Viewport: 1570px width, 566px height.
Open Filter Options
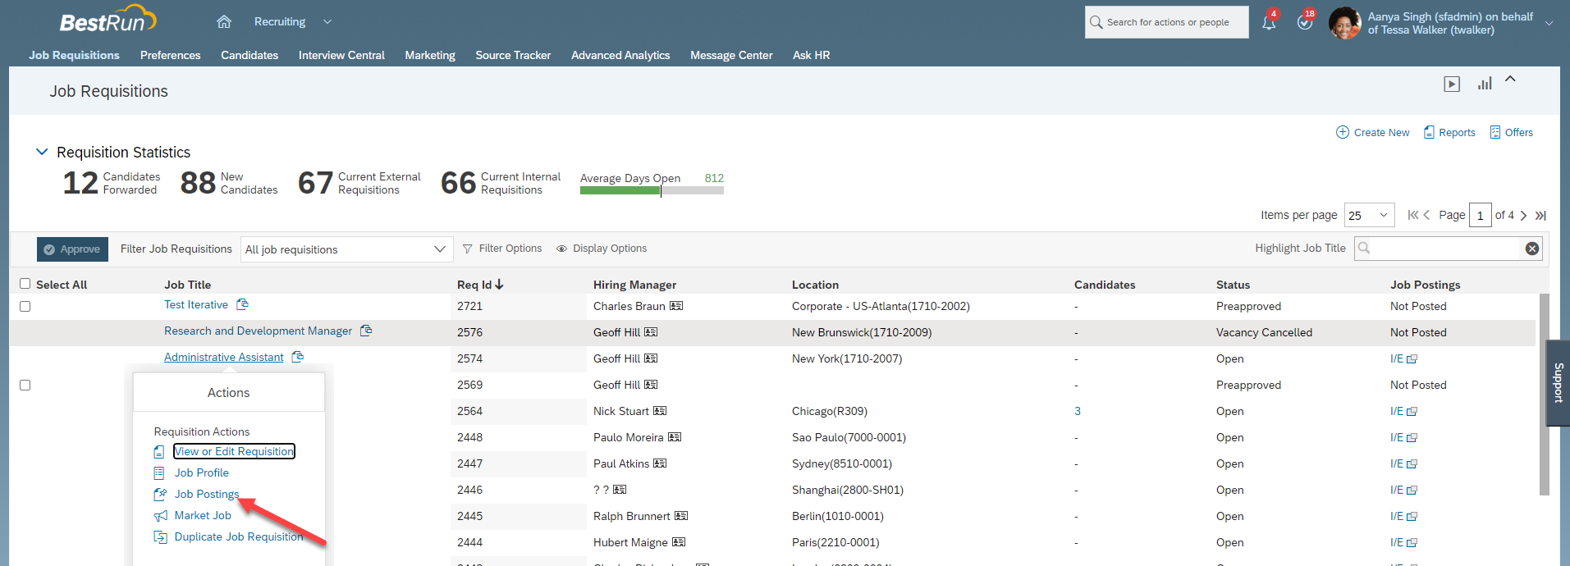click(x=502, y=249)
